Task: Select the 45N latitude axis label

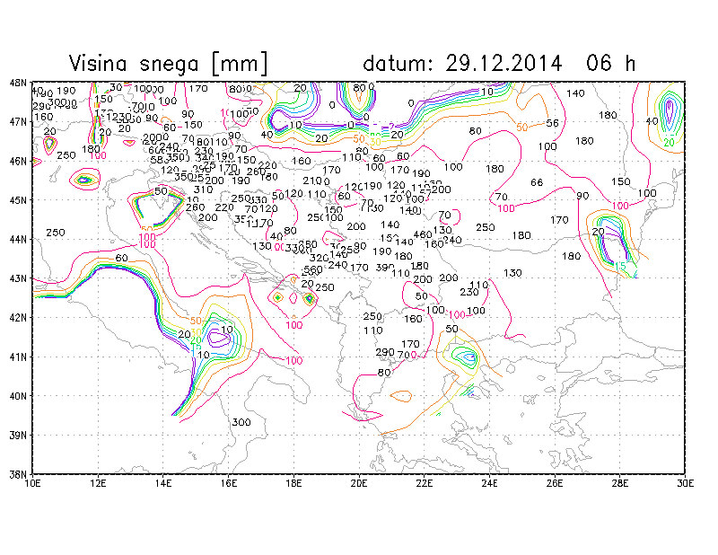Action: 18,200
